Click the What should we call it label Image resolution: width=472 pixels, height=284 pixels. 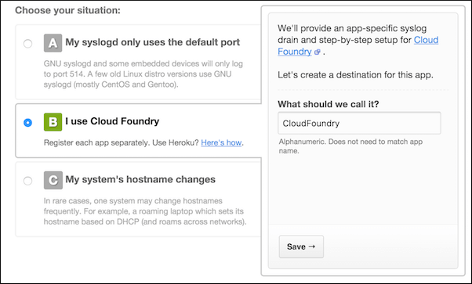pyautogui.click(x=329, y=104)
